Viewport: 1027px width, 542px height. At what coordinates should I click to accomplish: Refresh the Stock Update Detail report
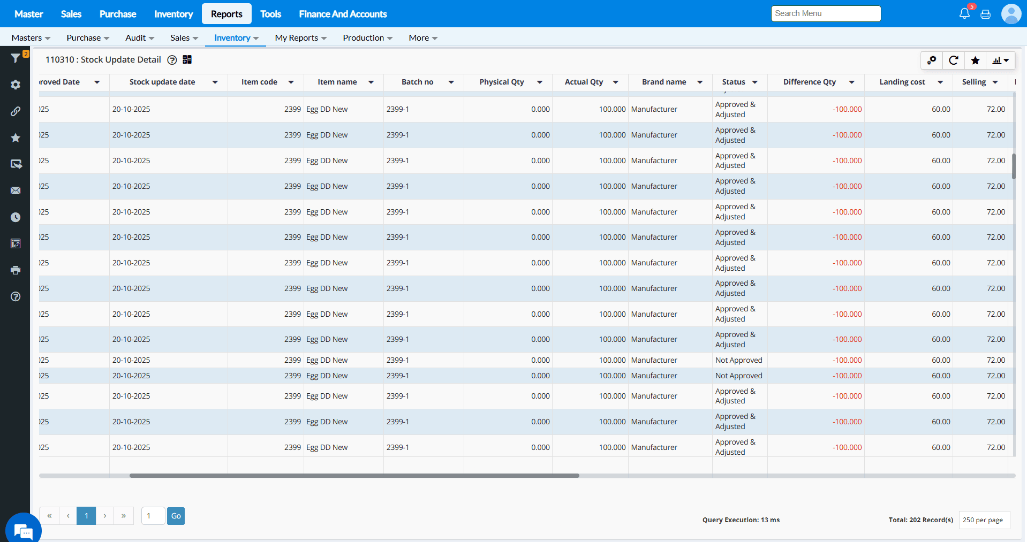(x=953, y=60)
